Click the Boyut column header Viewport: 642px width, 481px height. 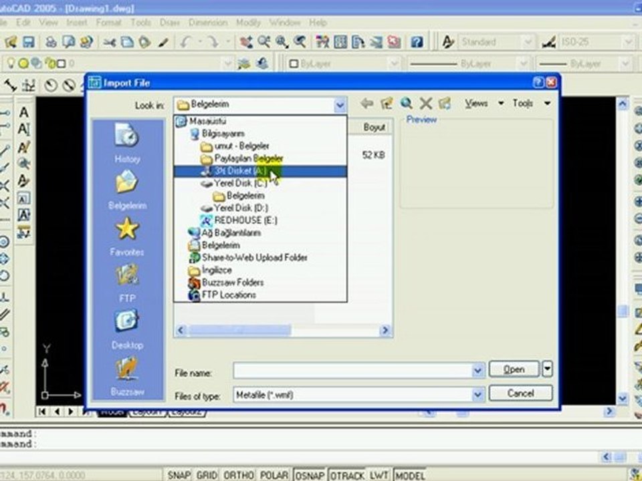pyautogui.click(x=374, y=127)
